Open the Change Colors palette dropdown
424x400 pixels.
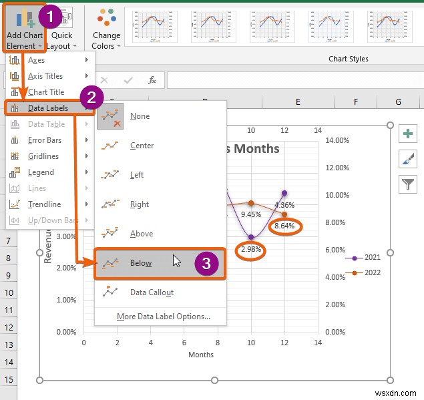[106, 28]
